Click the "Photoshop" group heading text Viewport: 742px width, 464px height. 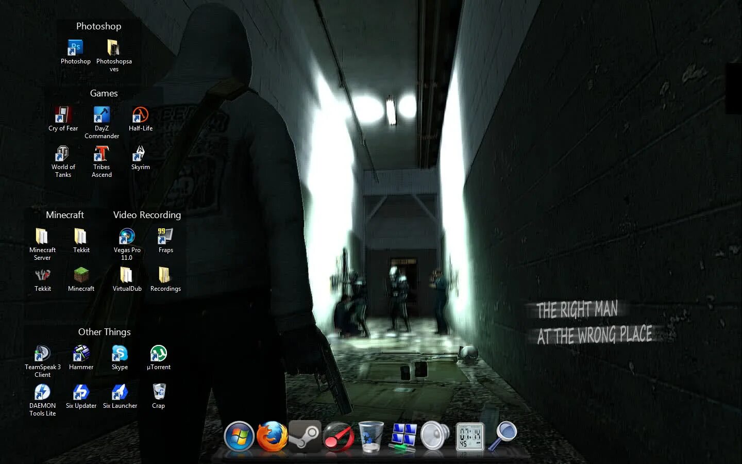[x=98, y=26]
